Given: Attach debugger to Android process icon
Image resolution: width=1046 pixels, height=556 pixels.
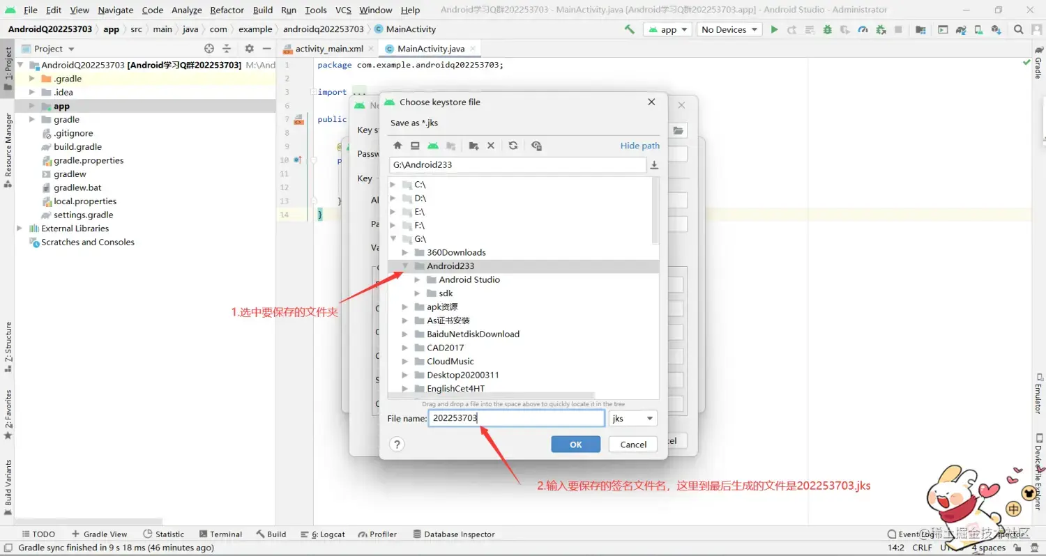Looking at the screenshot, I should click(881, 29).
